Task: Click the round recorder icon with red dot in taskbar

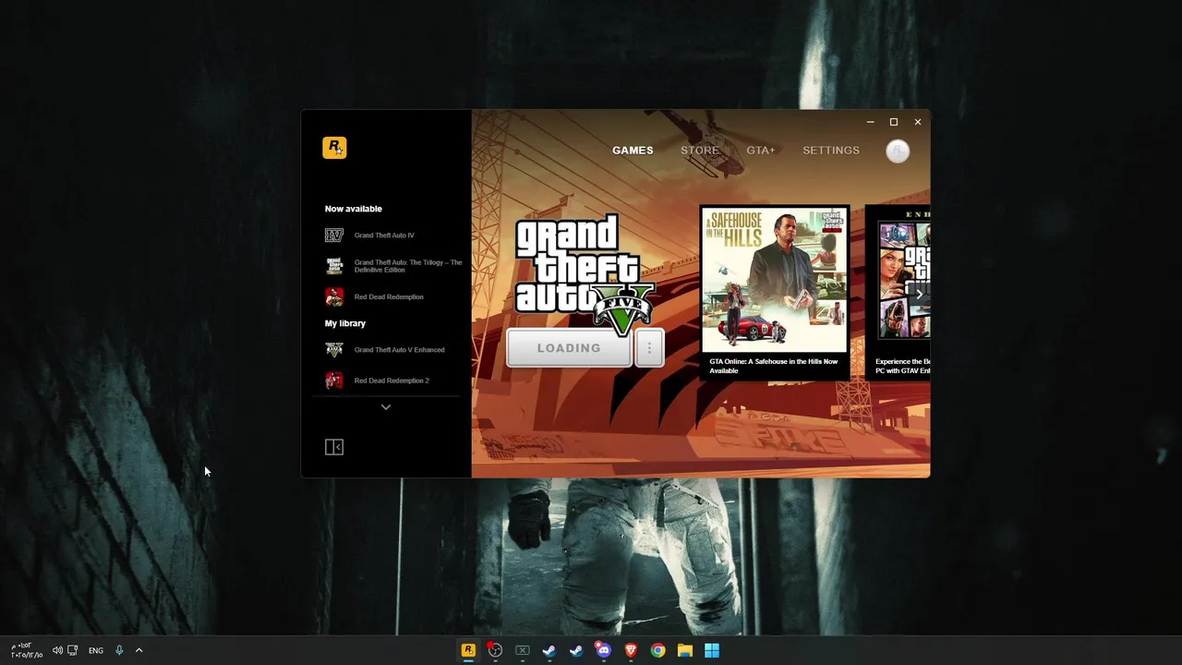Action: (495, 650)
